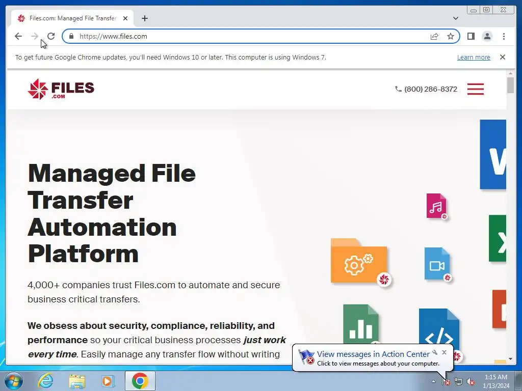Click the blue code file icon
522x391 pixels.
(x=439, y=327)
